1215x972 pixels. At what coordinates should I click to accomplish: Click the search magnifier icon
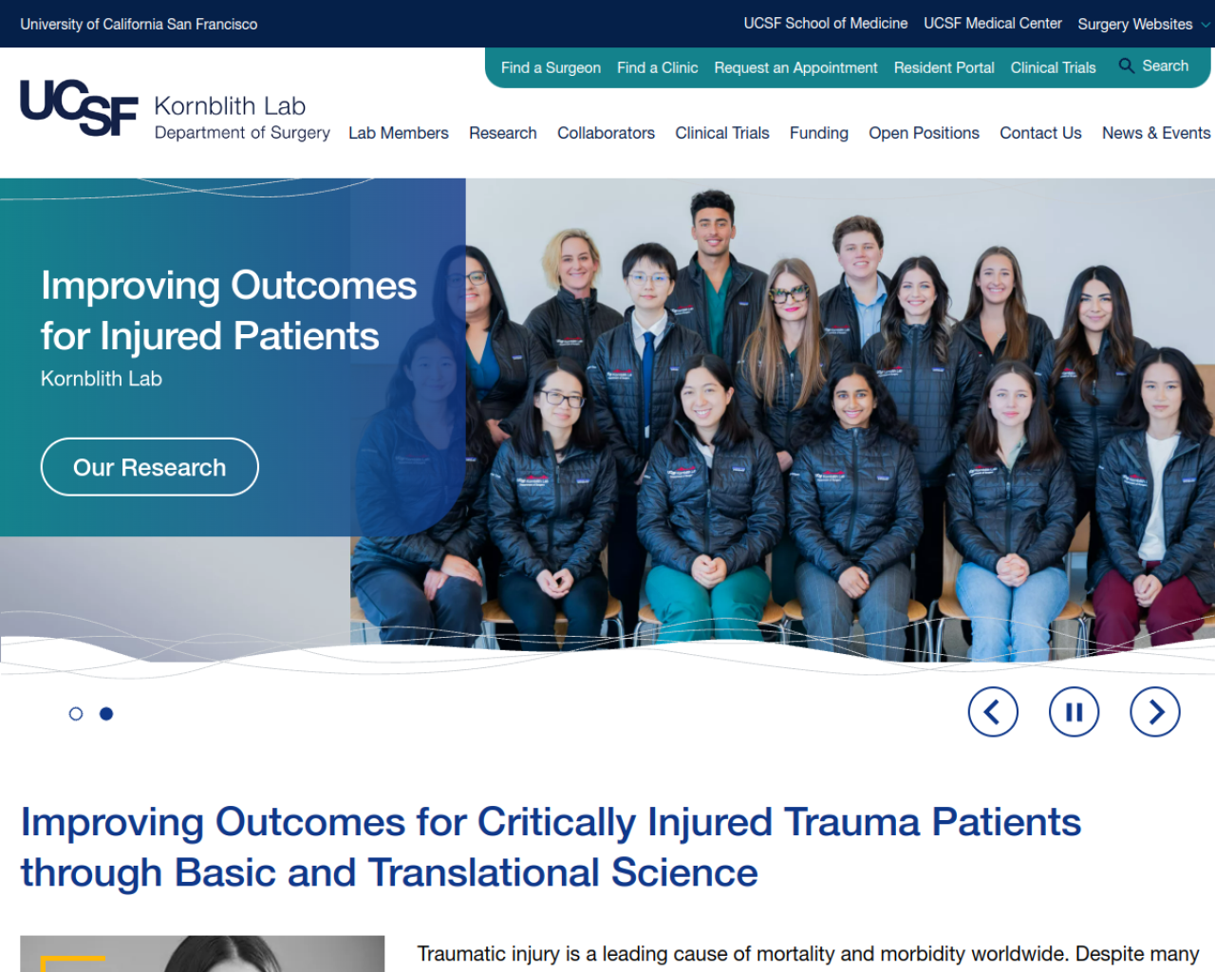1127,65
